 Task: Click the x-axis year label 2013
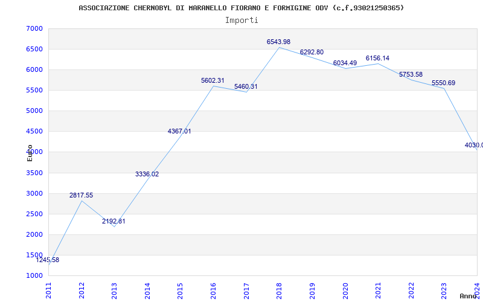tap(114, 291)
